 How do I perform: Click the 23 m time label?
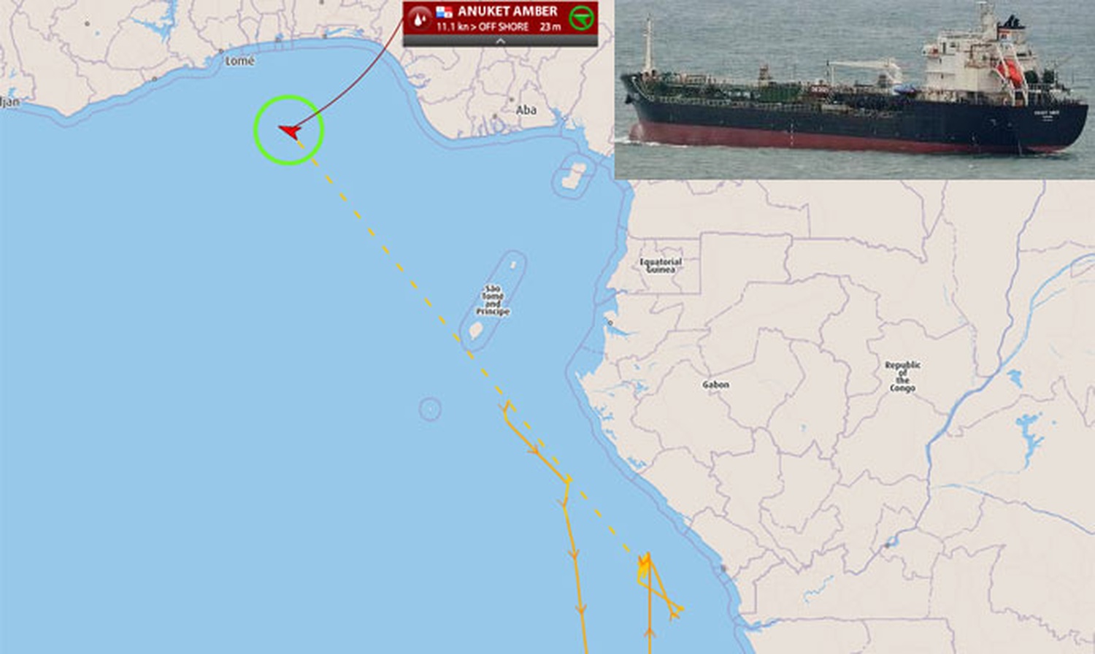click(x=551, y=27)
